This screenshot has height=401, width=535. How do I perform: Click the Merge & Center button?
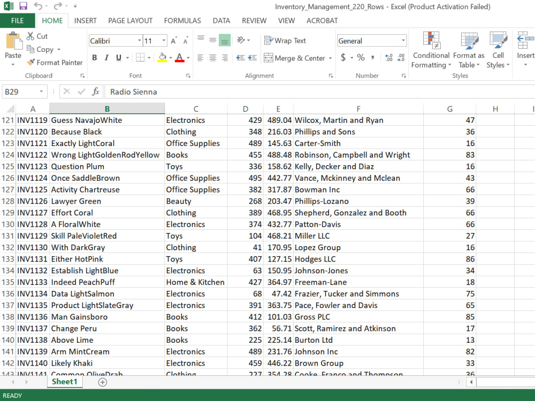pos(295,58)
